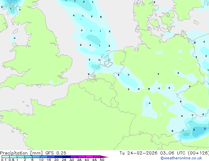Click the '0.1' legend label
Screen dimensions: 209x161
click(x=4, y=160)
